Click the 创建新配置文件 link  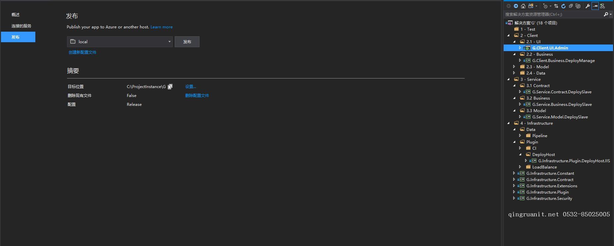tap(83, 52)
